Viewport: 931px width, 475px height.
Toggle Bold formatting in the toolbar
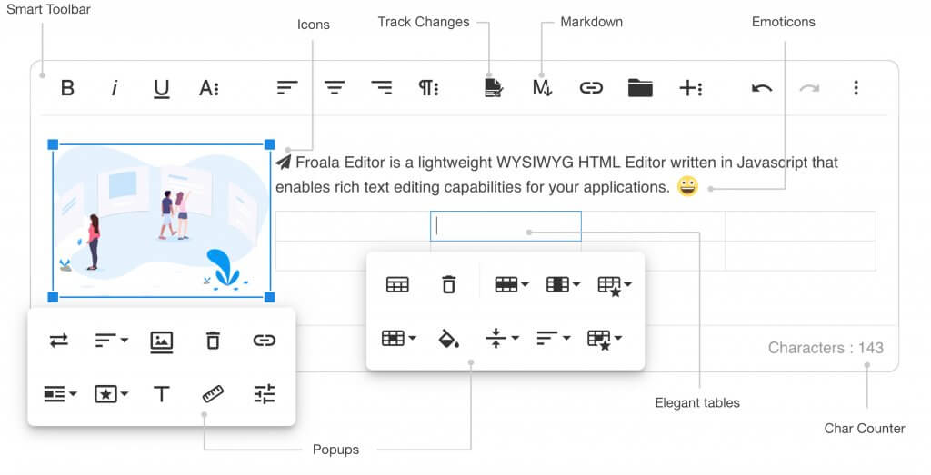click(x=67, y=88)
